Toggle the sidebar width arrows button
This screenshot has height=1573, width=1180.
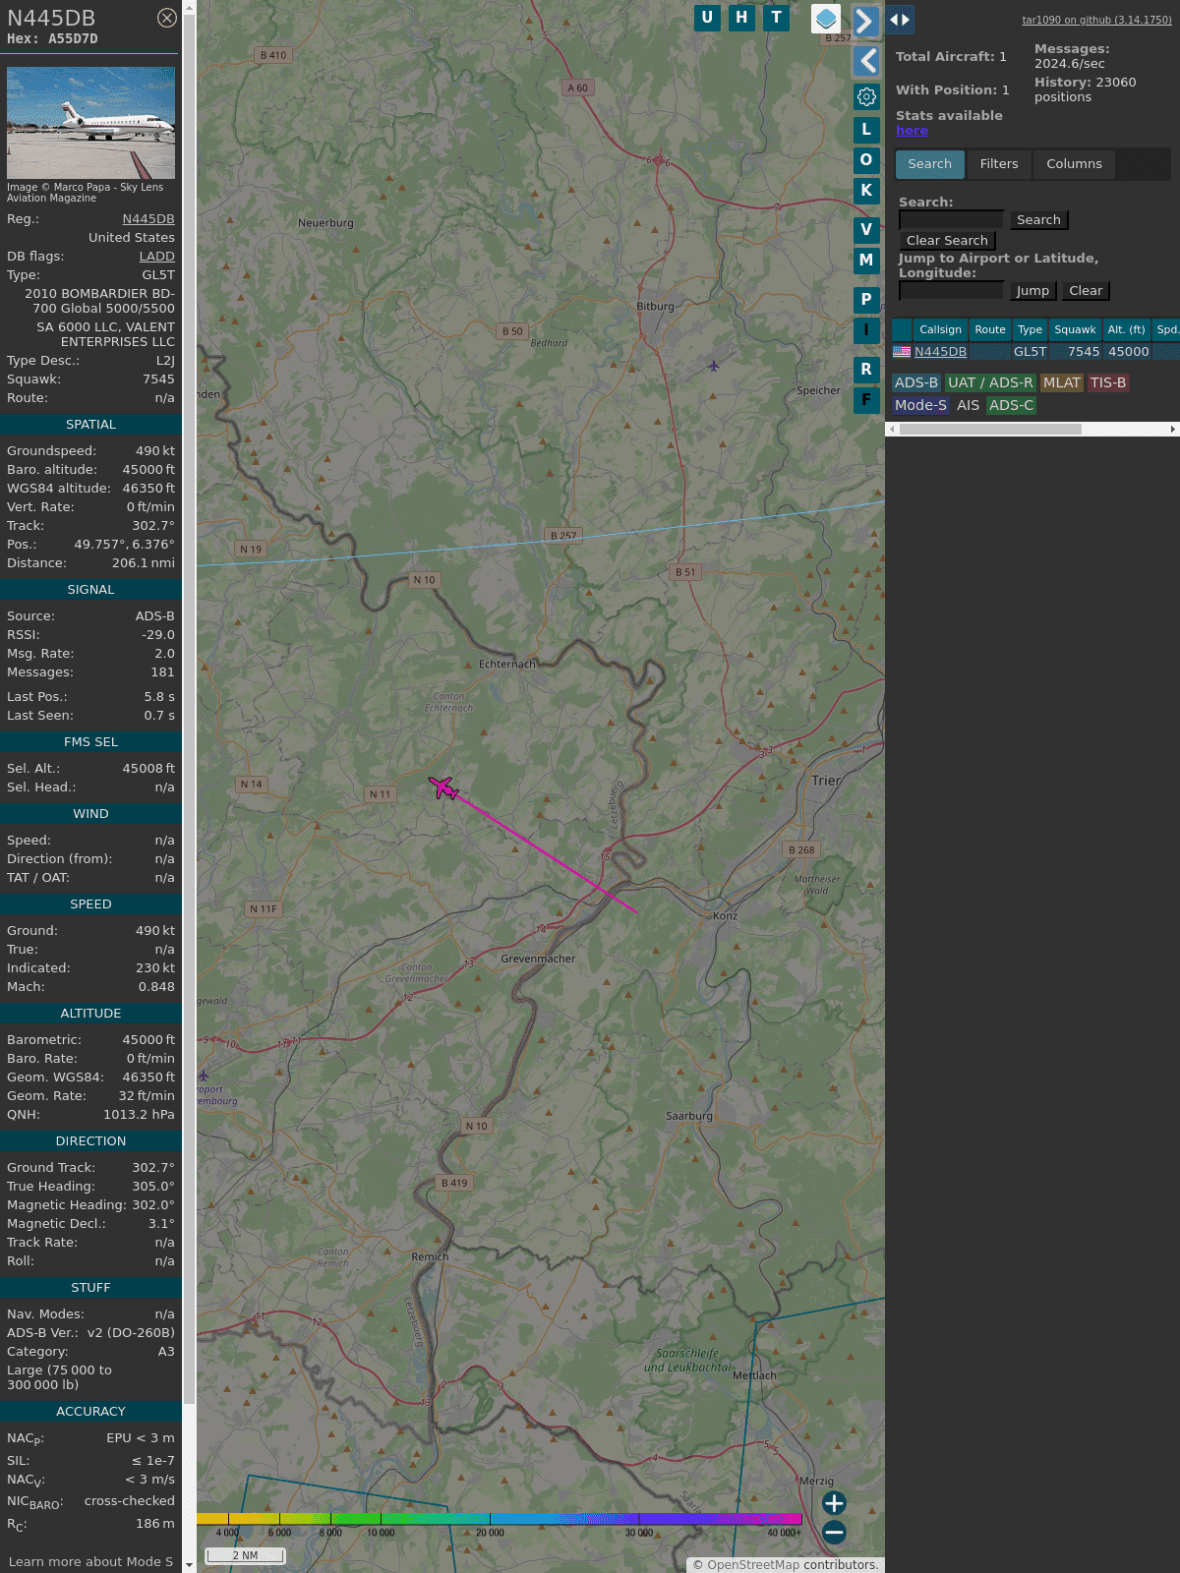point(900,20)
